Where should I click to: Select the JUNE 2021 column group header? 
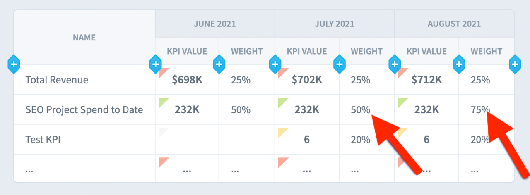[214, 24]
